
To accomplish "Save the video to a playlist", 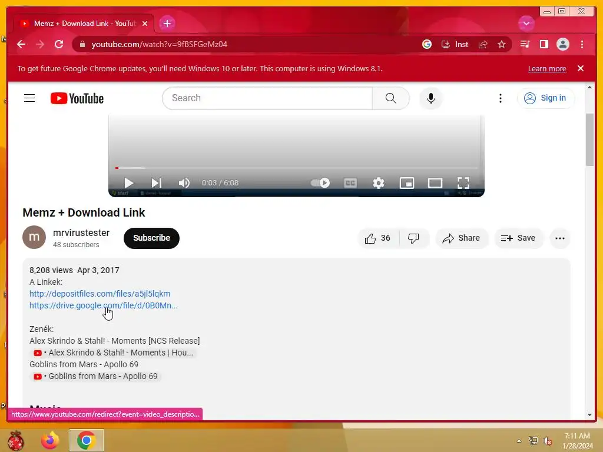I will click(518, 238).
